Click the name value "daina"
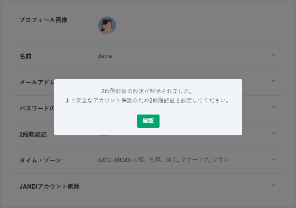The image size is (296, 208). tap(105, 56)
